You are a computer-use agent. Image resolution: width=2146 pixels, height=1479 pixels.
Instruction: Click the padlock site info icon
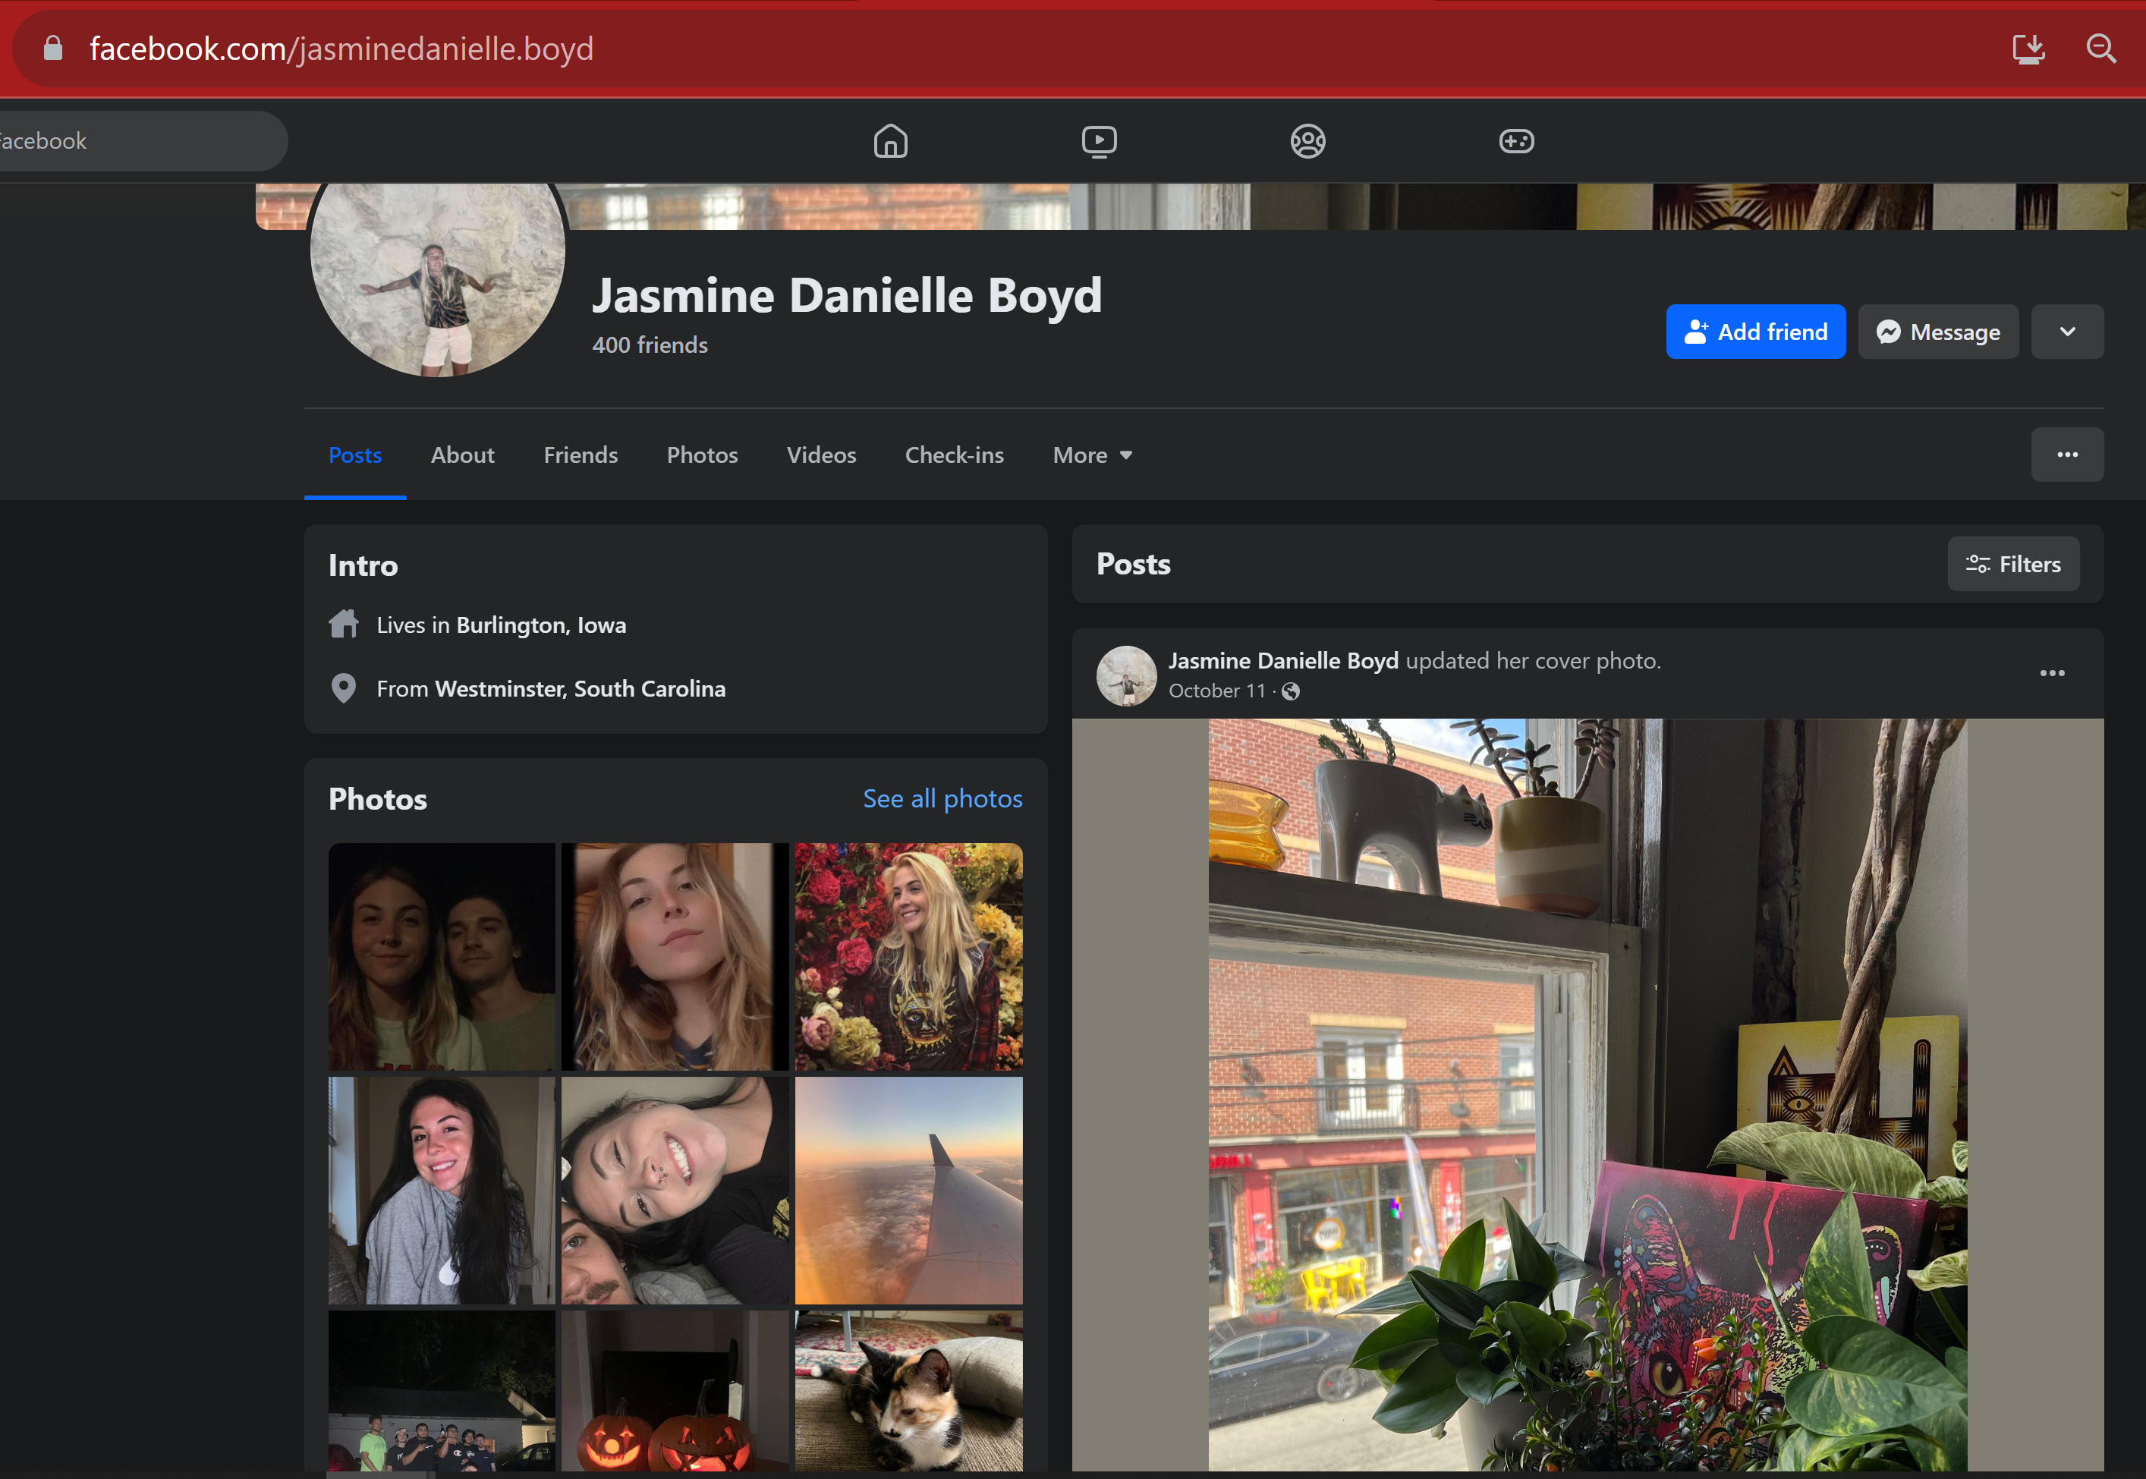pos(53,49)
